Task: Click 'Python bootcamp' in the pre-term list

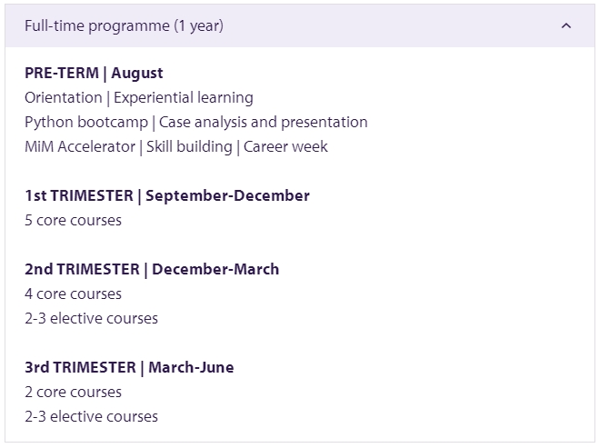Action: click(x=86, y=123)
